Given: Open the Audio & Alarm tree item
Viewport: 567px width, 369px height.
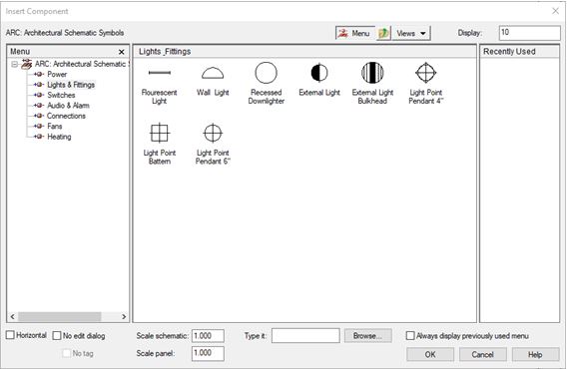Looking at the screenshot, I should pos(68,106).
